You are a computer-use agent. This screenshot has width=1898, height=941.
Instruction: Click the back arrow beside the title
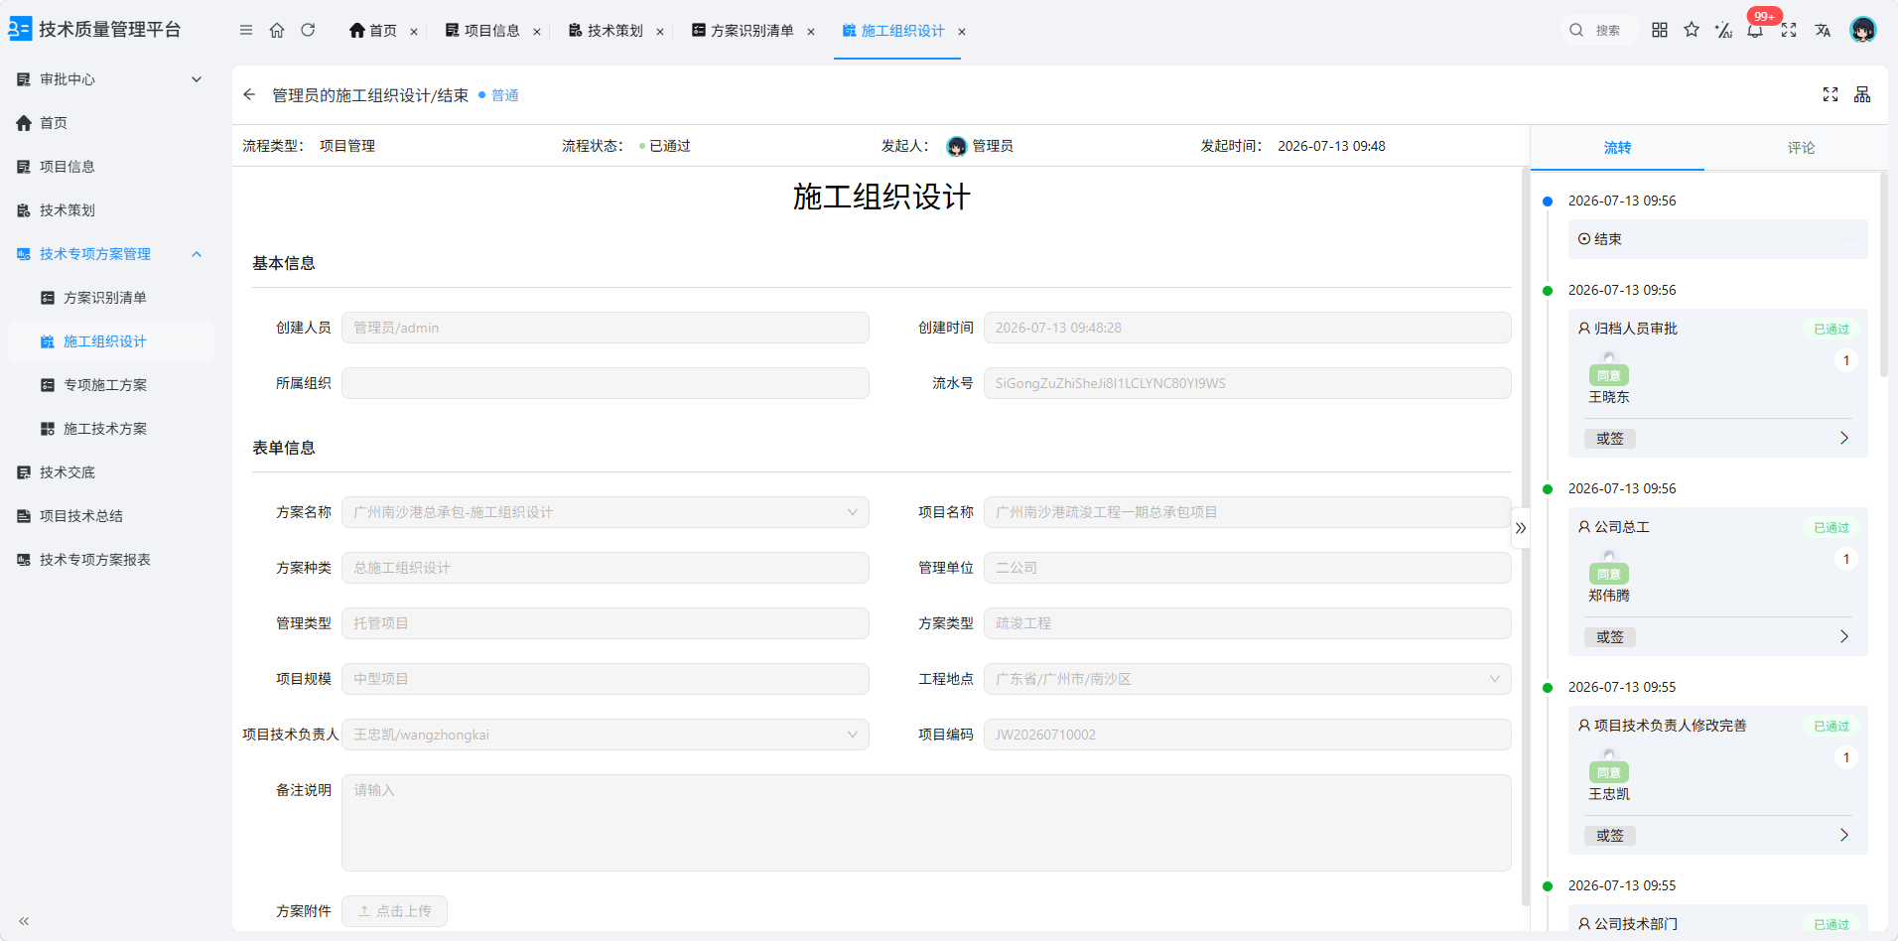tap(249, 94)
